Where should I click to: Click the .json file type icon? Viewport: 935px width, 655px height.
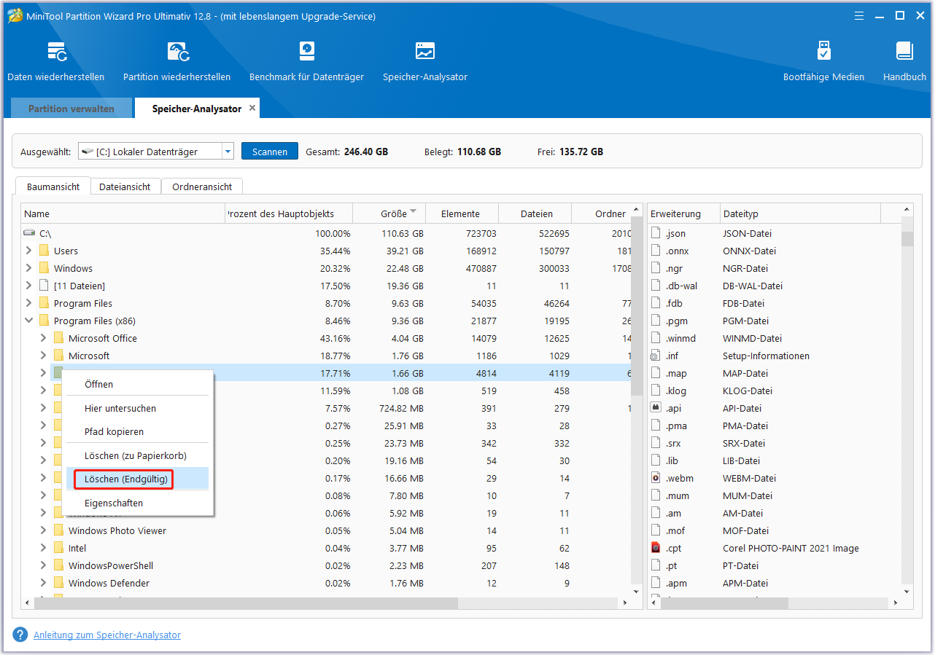point(656,233)
